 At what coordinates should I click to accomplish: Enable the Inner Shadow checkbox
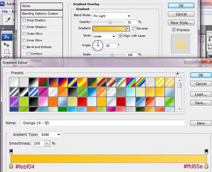pos(24,27)
